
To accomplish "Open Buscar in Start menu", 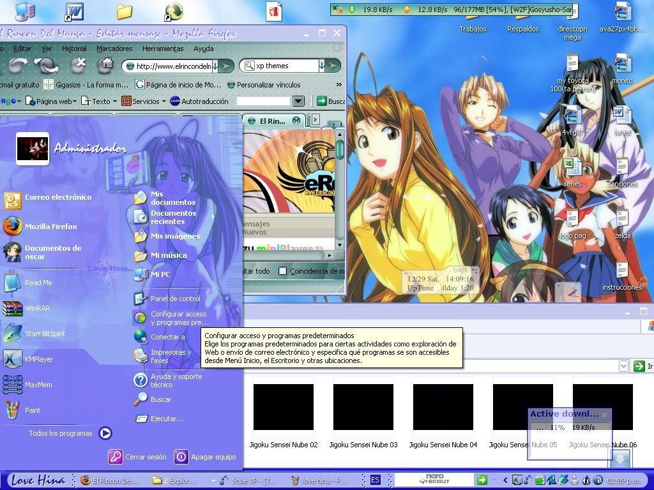I will click(x=153, y=399).
